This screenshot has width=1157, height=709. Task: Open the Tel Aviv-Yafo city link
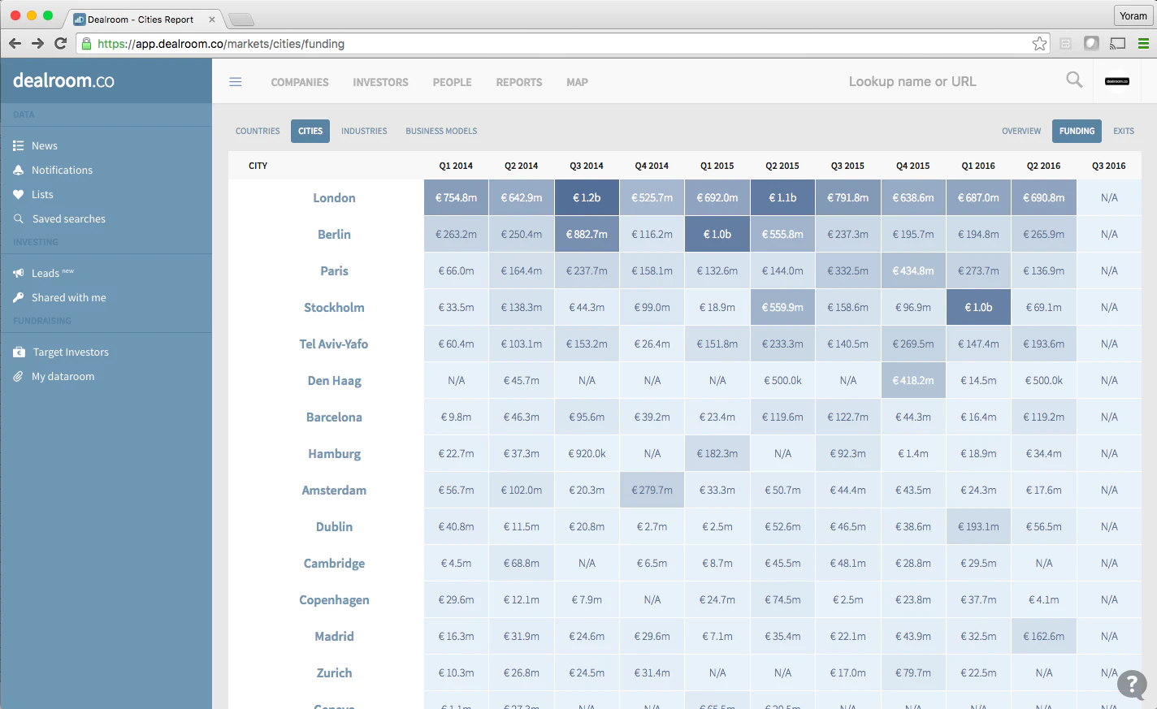(x=334, y=344)
